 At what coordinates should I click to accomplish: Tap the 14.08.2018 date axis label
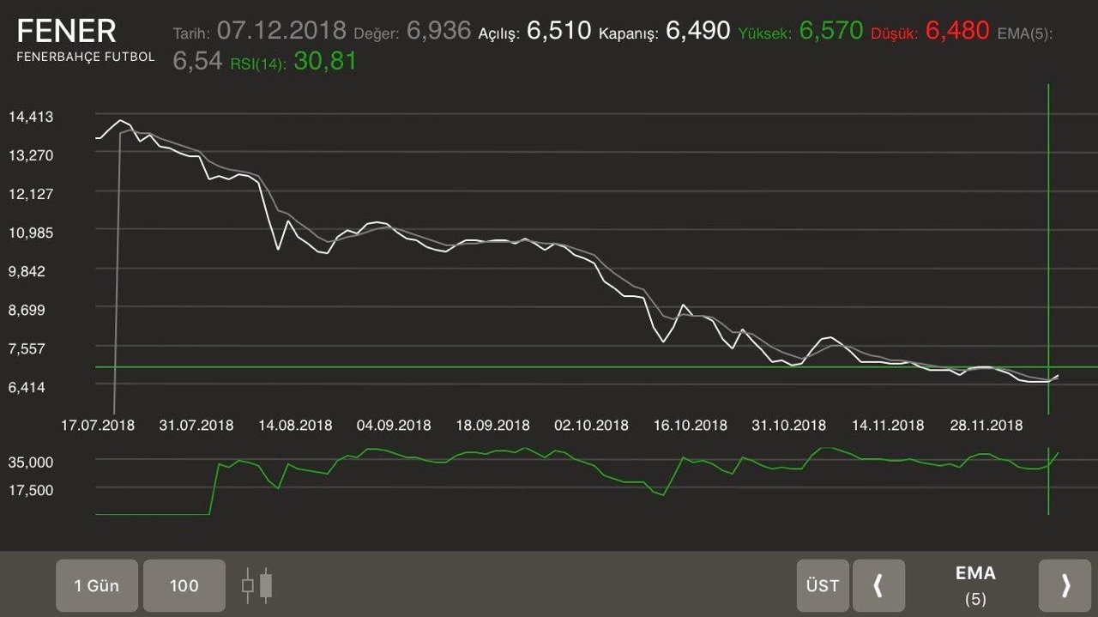[x=295, y=425]
